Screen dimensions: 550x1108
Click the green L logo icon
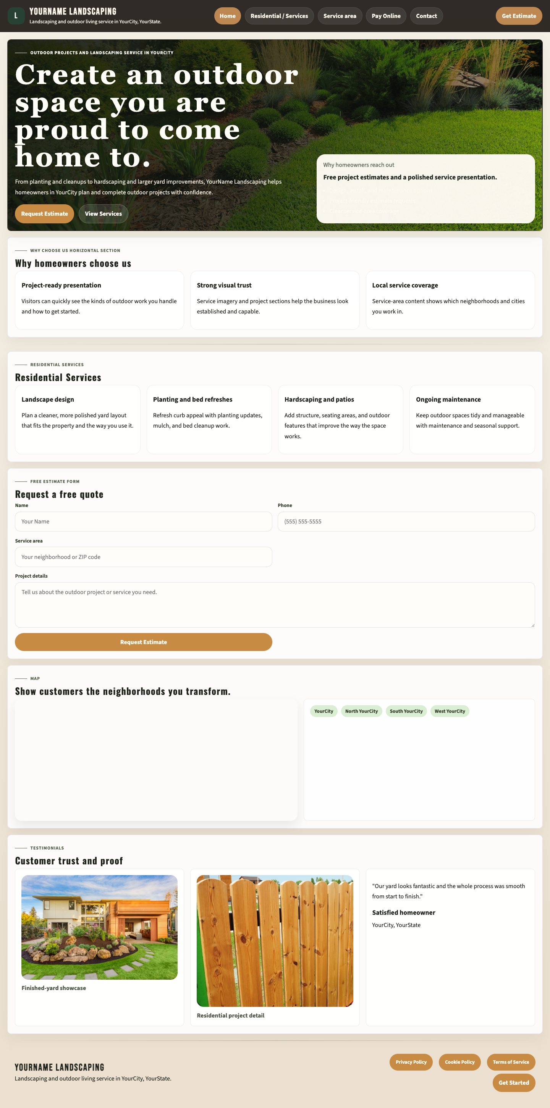(x=16, y=16)
